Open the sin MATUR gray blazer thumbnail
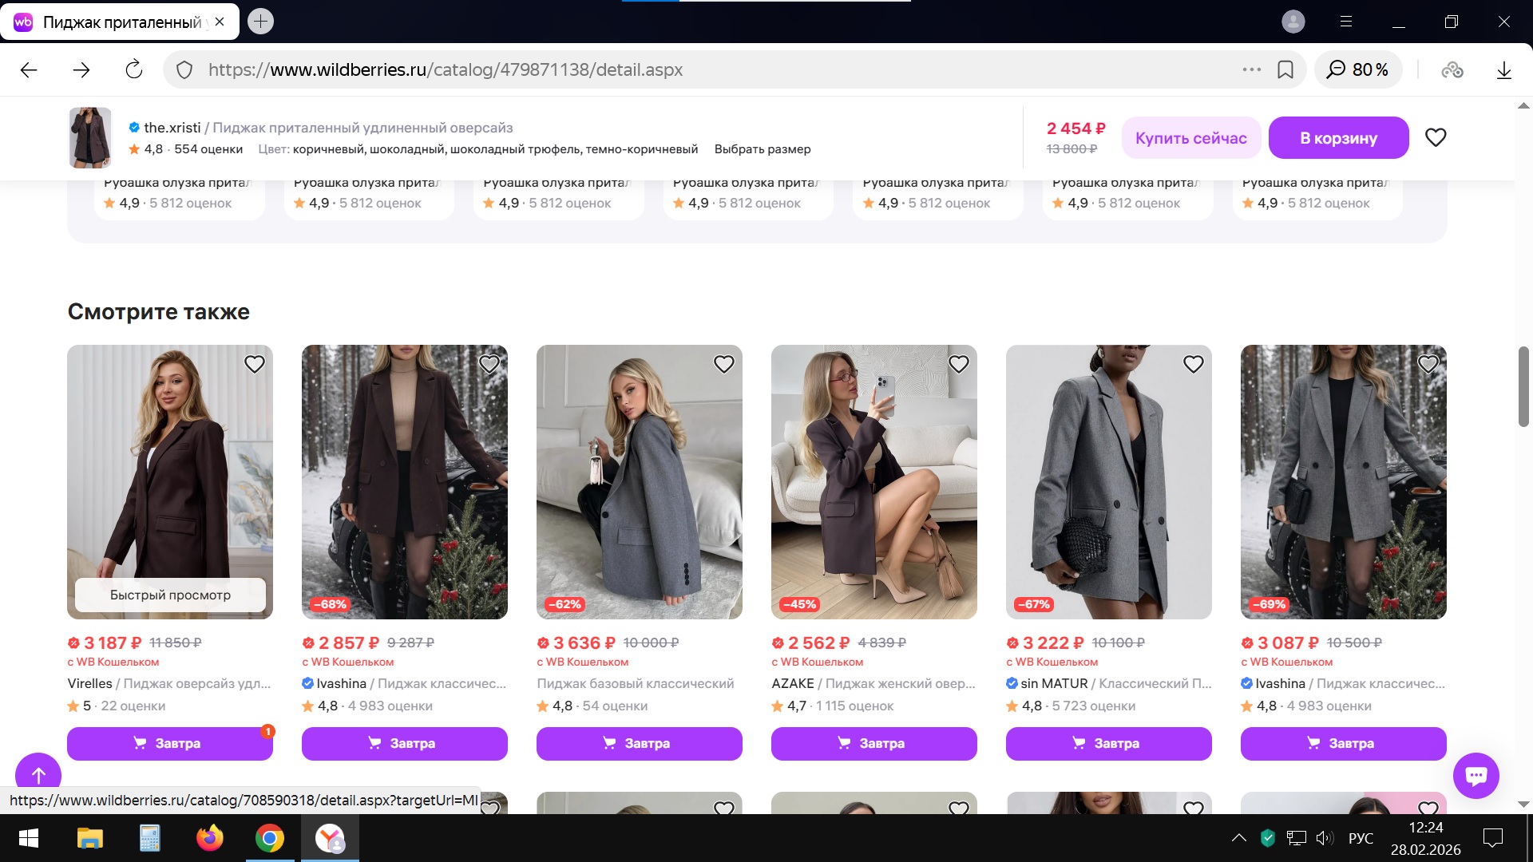The image size is (1533, 862). pyautogui.click(x=1108, y=481)
